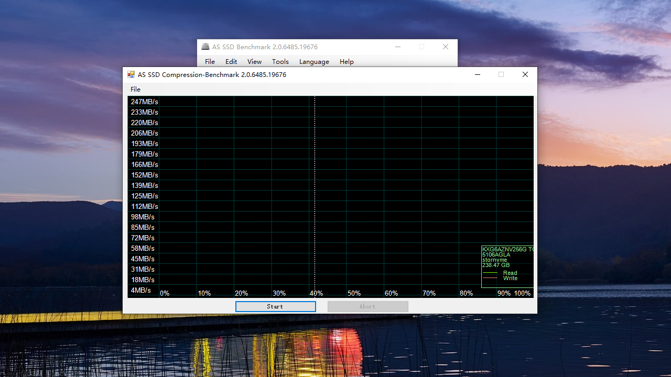Open the File menu of the main benchmark window

(x=210, y=61)
